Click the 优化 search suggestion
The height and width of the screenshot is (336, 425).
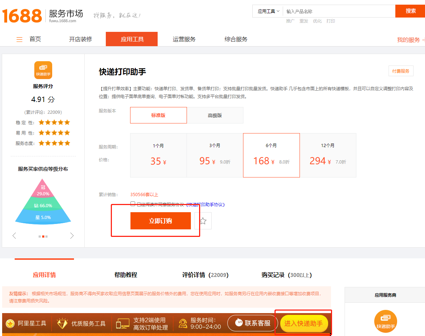tap(317, 21)
